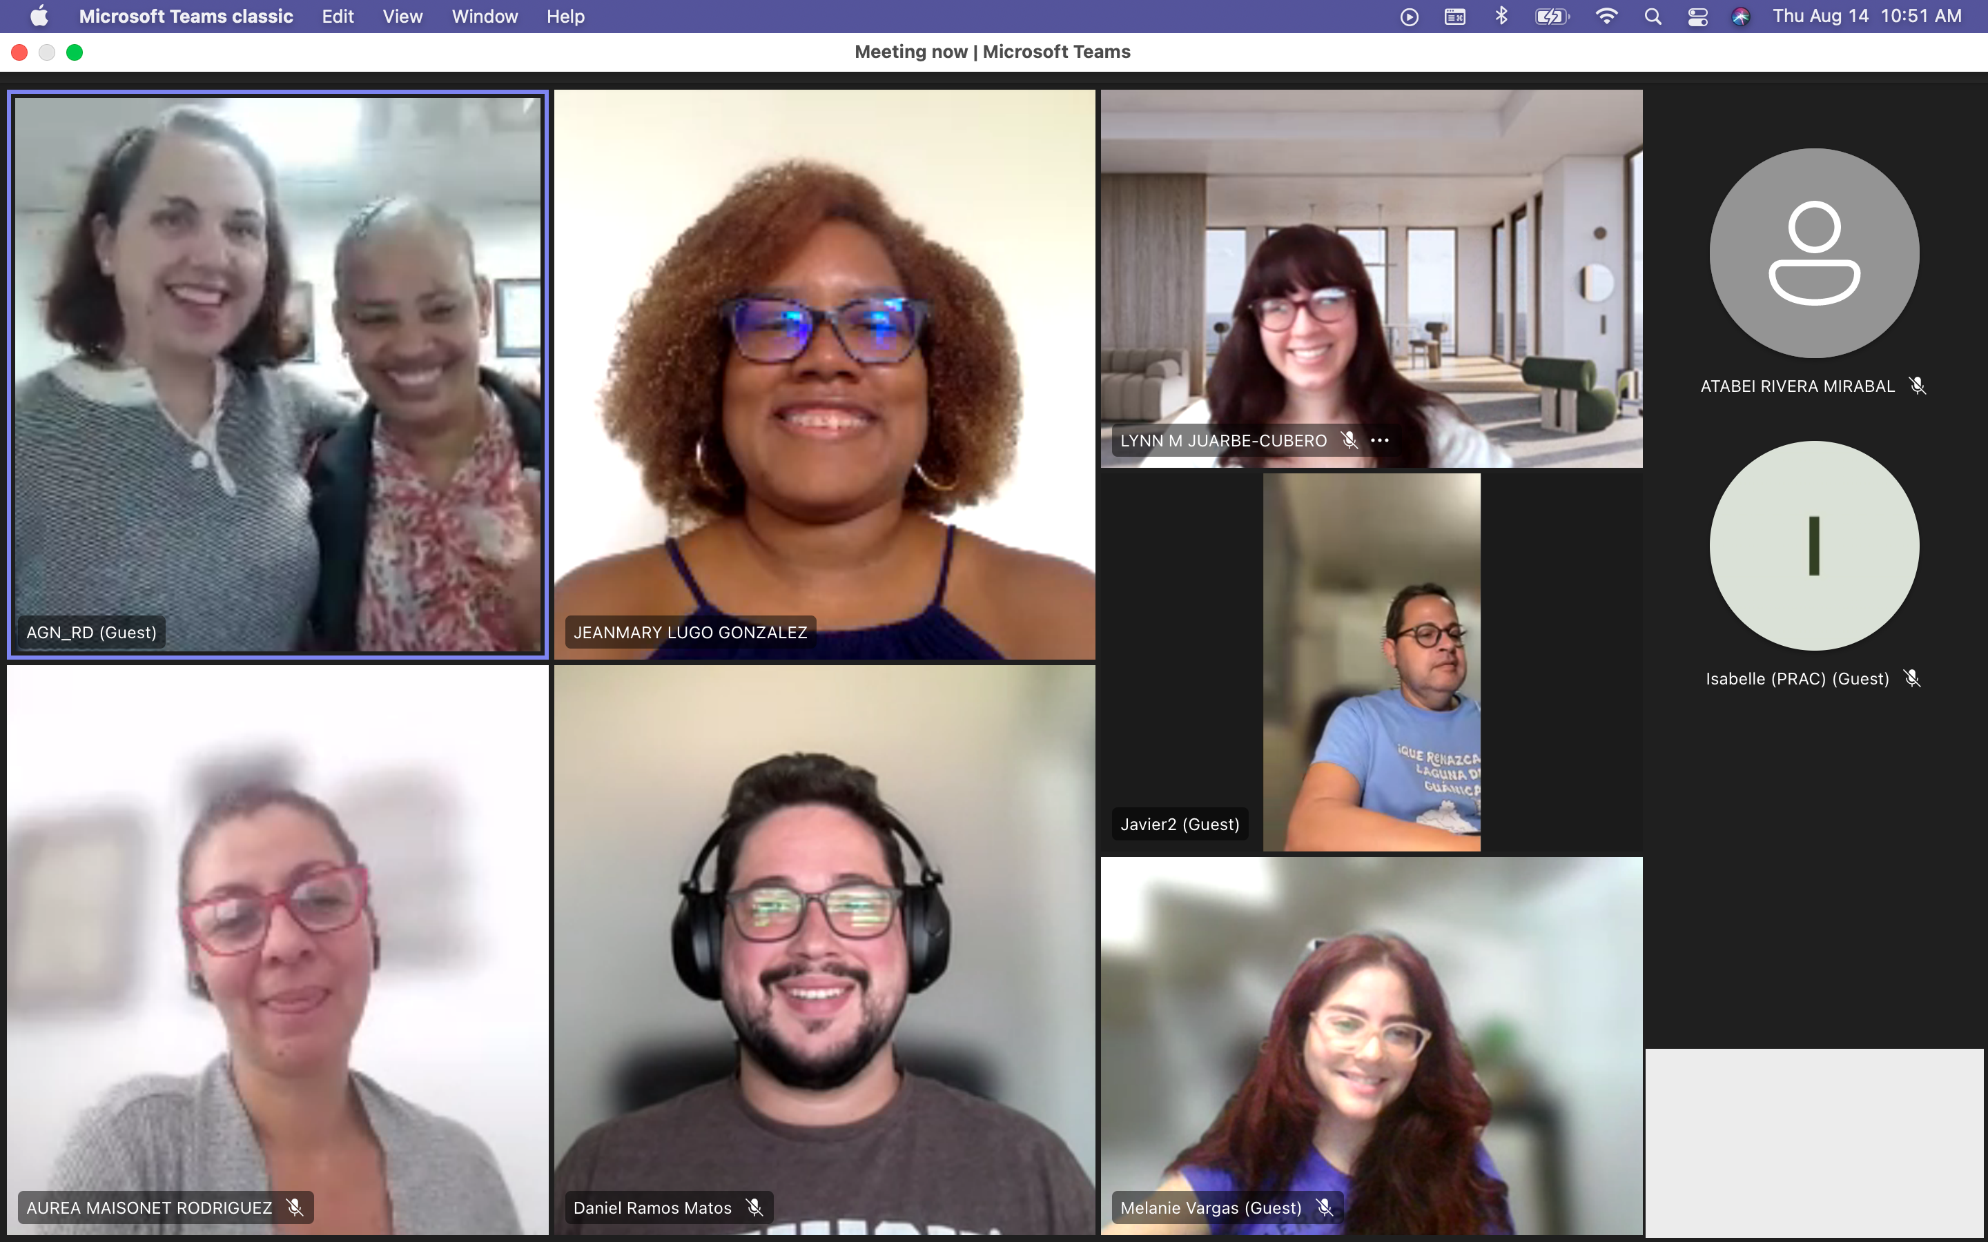The height and width of the screenshot is (1242, 1988).
Task: Click Atabei Rivera Mirabal's muted mic icon
Action: [1918, 386]
